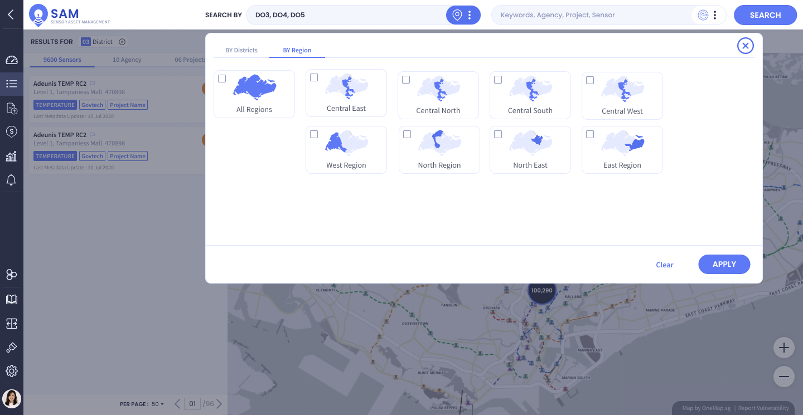Open the analytics chart icon in the sidebar
The width and height of the screenshot is (803, 415).
coord(12,156)
